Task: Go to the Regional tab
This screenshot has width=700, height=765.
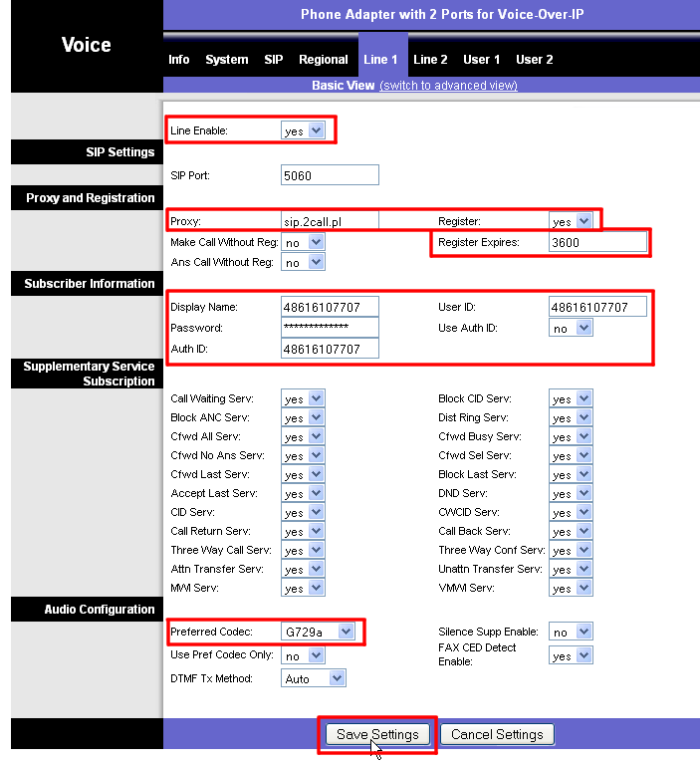Action: pyautogui.click(x=323, y=60)
